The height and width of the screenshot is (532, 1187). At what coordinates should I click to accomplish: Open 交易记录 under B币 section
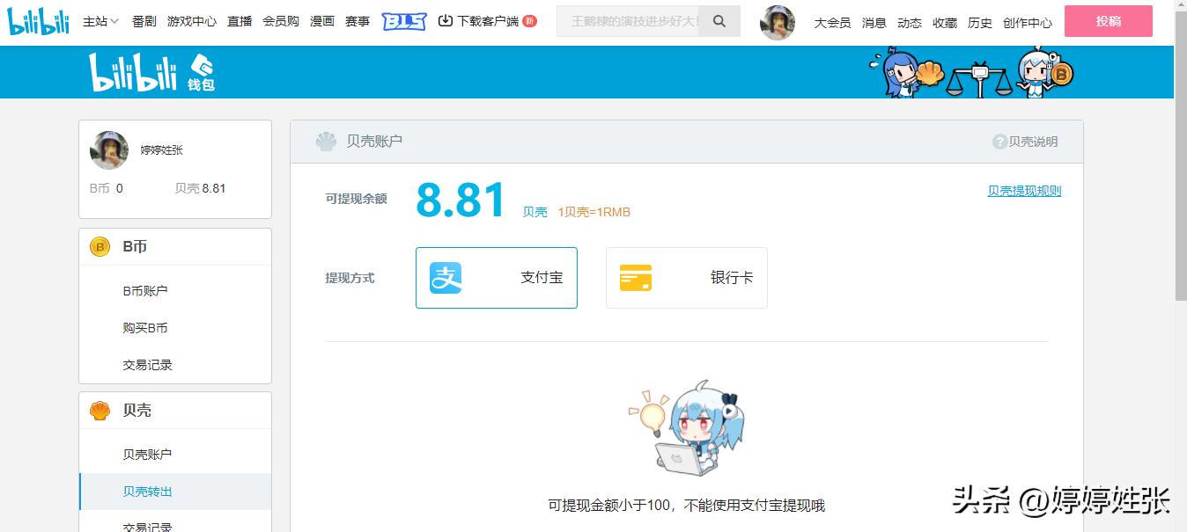click(x=148, y=365)
